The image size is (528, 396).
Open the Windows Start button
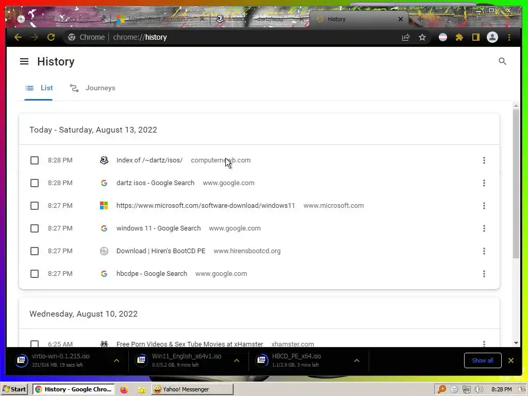click(14, 389)
